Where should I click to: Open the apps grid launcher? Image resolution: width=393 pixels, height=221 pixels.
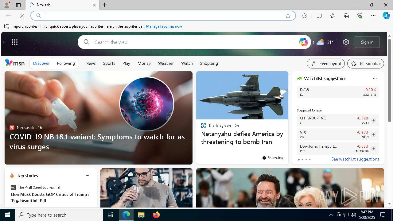point(15,42)
